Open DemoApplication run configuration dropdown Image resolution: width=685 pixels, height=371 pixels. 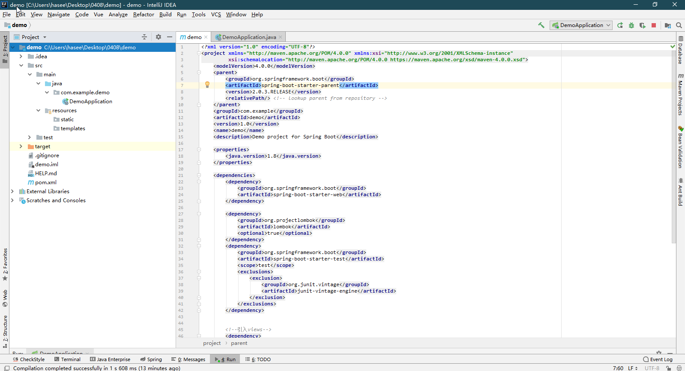(x=581, y=25)
